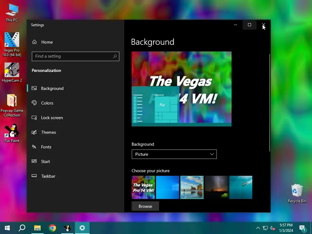Show hidden system tray icons

tap(258, 228)
